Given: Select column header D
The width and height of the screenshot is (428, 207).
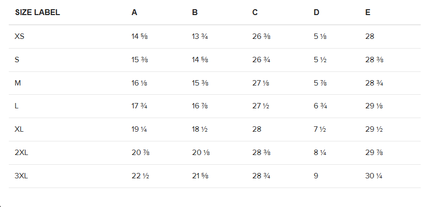Looking at the screenshot, I should [316, 13].
